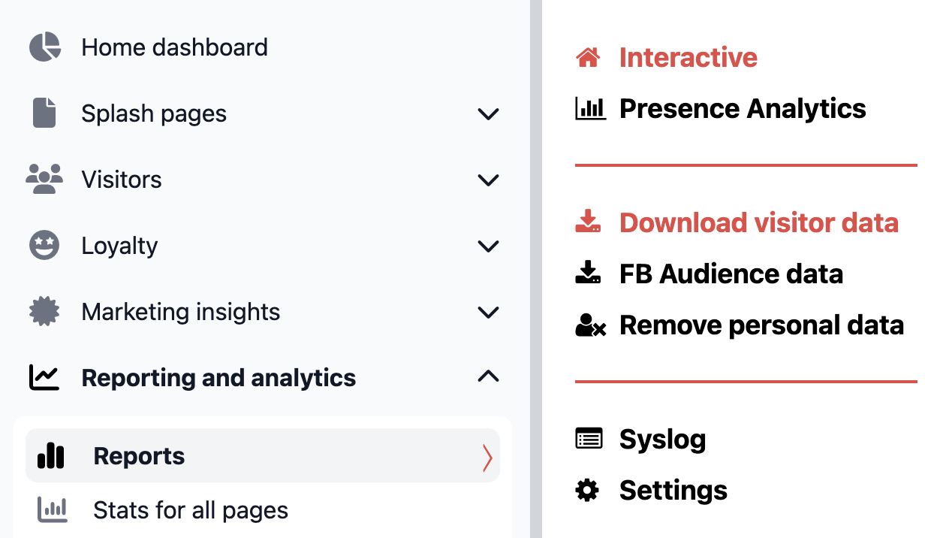Open the Presence Analytics report
Viewport: 925px width, 538px height.
coord(743,109)
